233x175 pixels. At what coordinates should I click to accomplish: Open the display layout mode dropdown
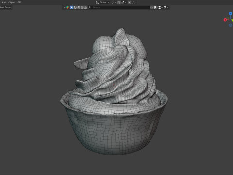pyautogui.click(x=160, y=7)
